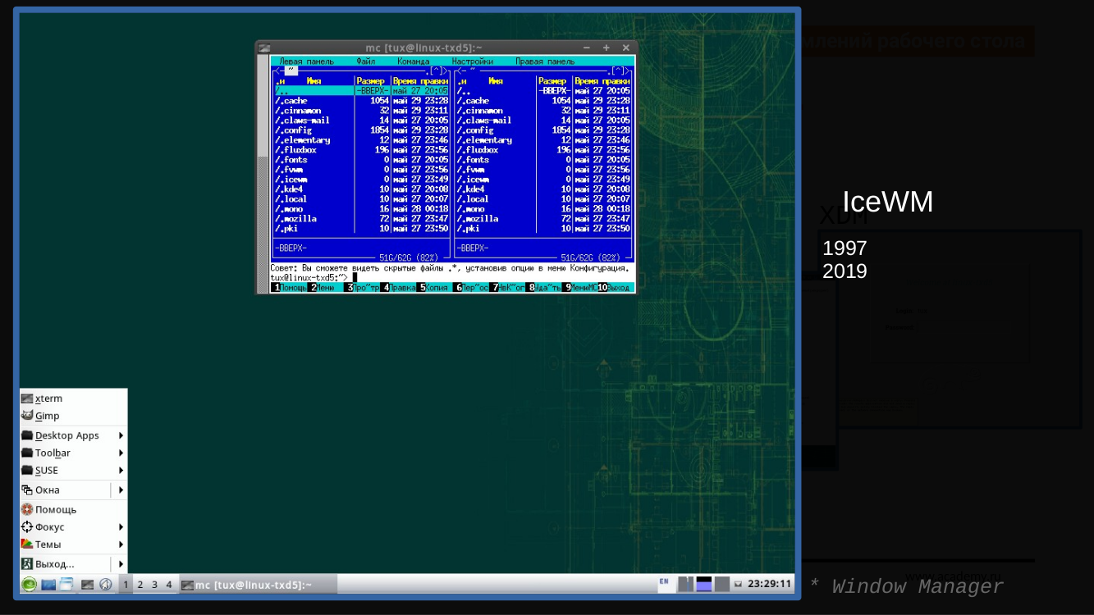The width and height of the screenshot is (1094, 615).
Task: Click the Фокус crosshair icon in menu
Action: point(27,527)
